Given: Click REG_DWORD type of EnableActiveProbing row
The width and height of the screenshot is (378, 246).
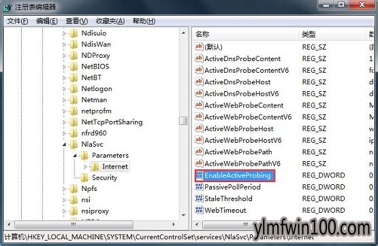Looking at the screenshot, I should coord(324,175).
